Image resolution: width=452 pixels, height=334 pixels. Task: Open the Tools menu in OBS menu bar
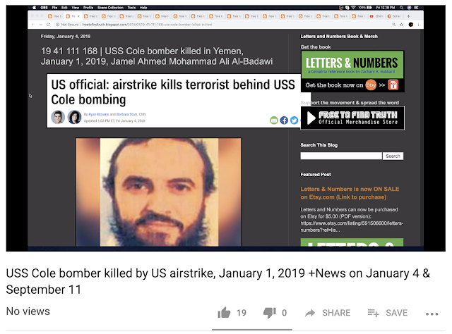pos(131,8)
